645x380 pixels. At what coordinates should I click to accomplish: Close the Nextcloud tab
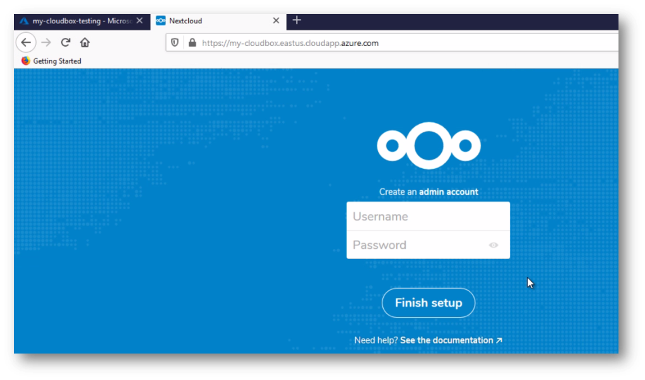276,21
